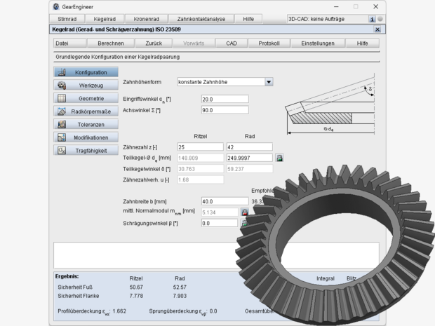
Task: Click the Berechnen button
Action: 111,43
